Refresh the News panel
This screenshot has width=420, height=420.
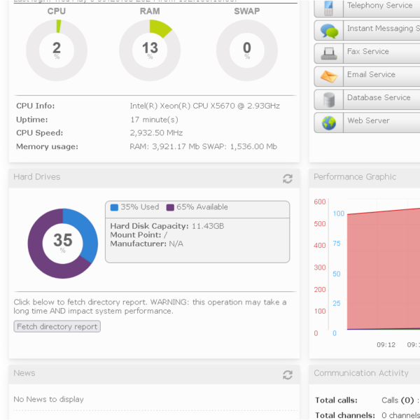287,375
